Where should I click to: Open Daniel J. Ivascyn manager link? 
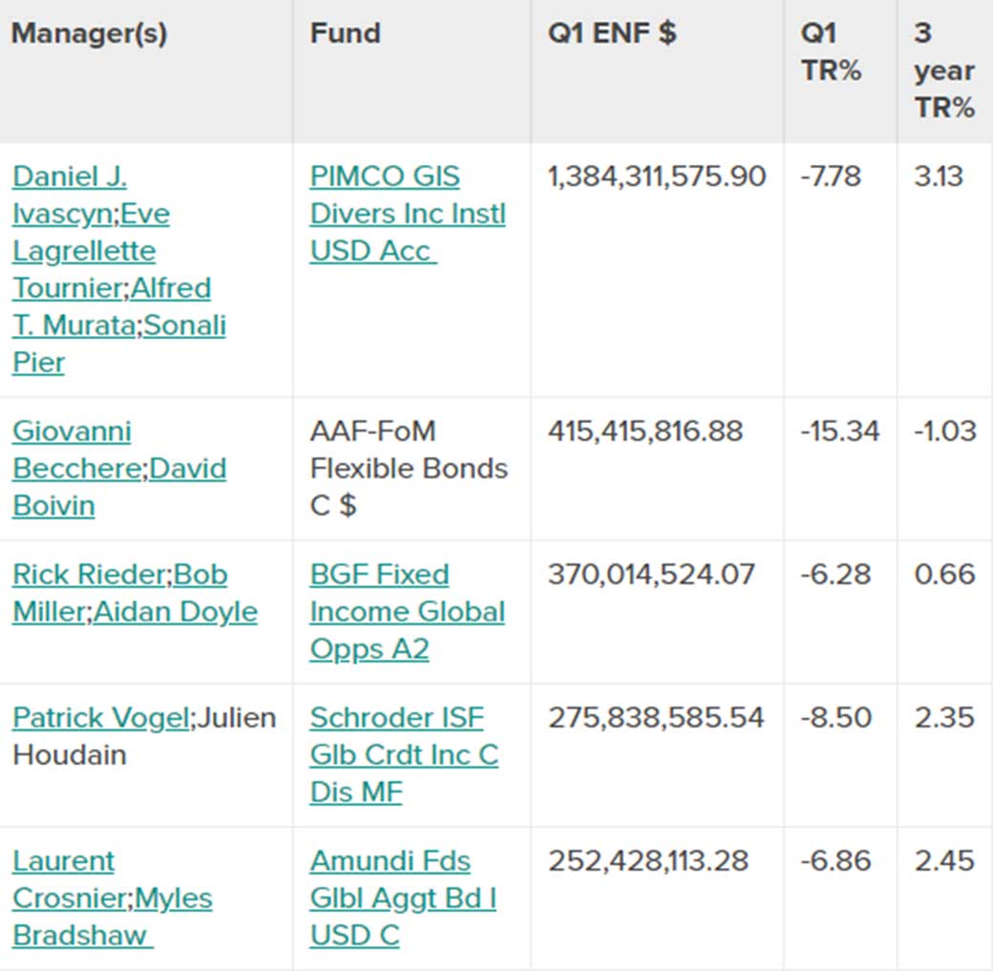pyautogui.click(x=69, y=178)
